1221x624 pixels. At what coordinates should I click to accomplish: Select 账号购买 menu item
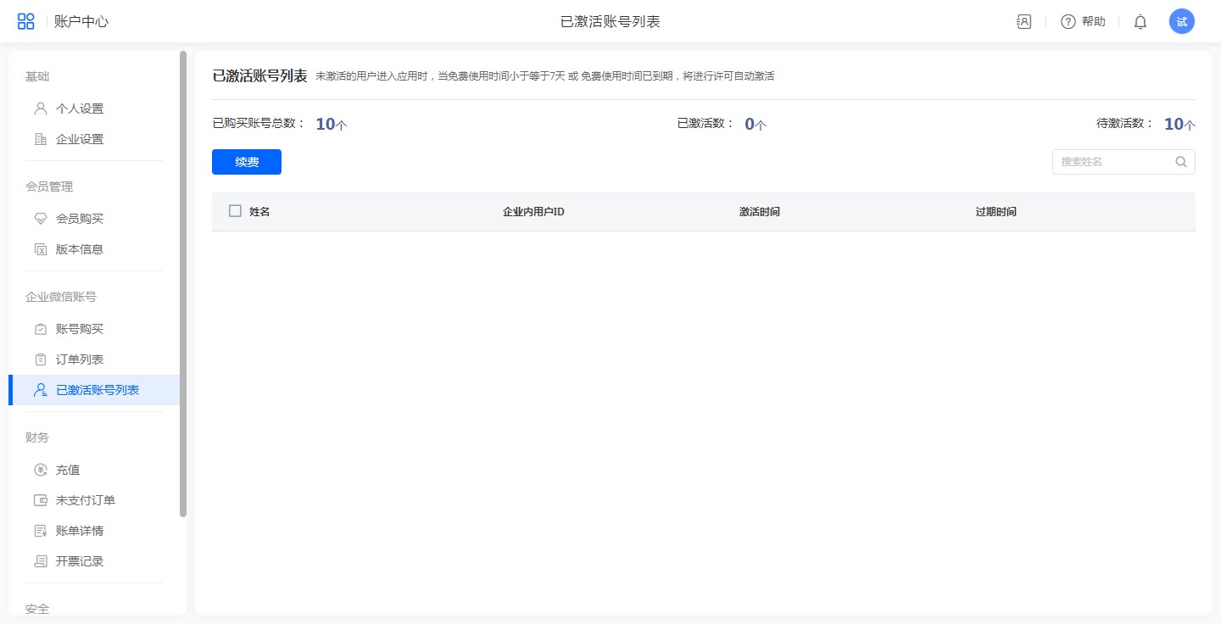pyautogui.click(x=80, y=329)
